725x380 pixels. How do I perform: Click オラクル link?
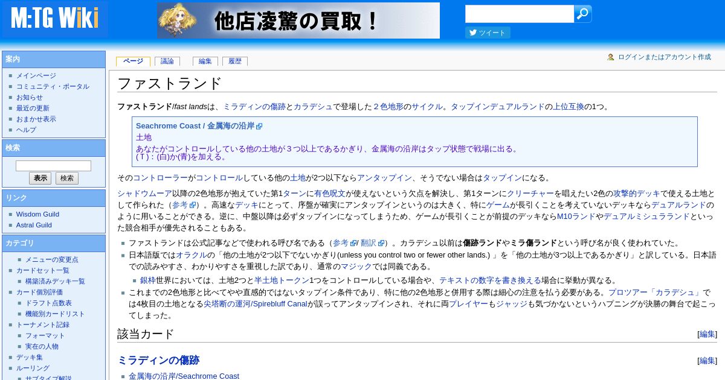coord(192,255)
